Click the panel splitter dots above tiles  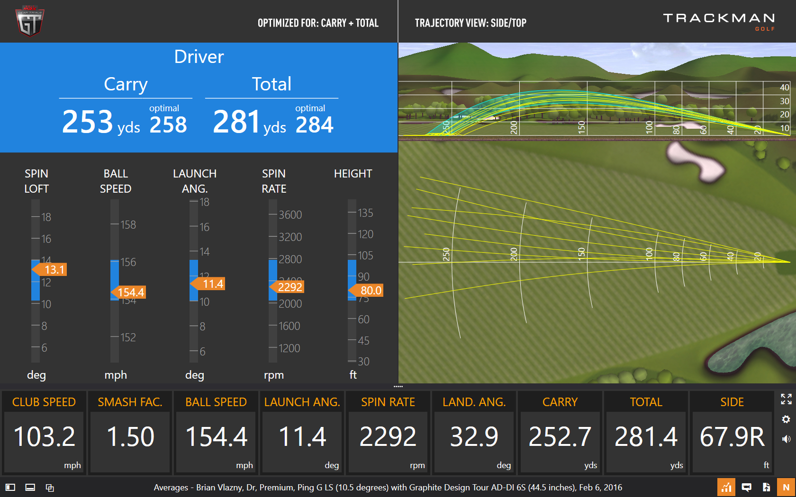[x=398, y=387]
